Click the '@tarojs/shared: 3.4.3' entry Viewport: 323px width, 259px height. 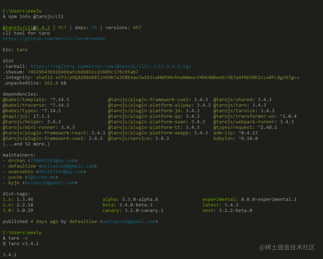243,100
